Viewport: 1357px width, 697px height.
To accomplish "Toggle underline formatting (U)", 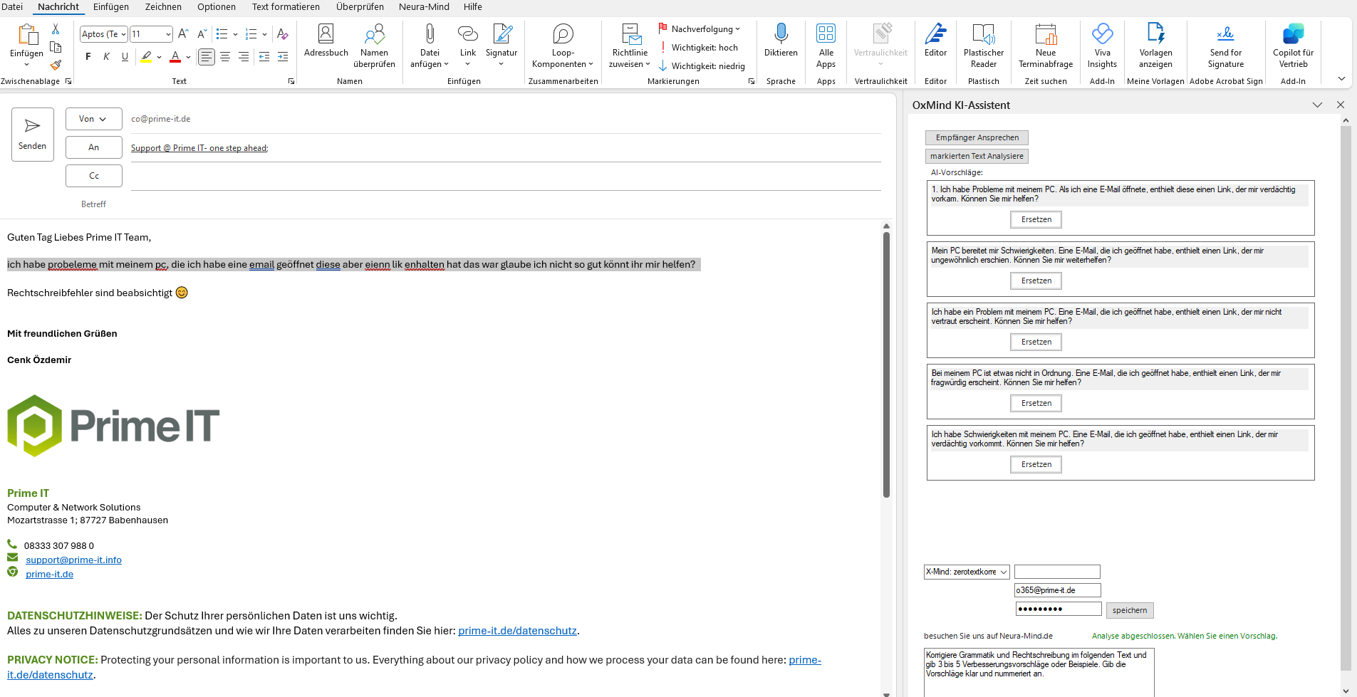I will point(125,57).
